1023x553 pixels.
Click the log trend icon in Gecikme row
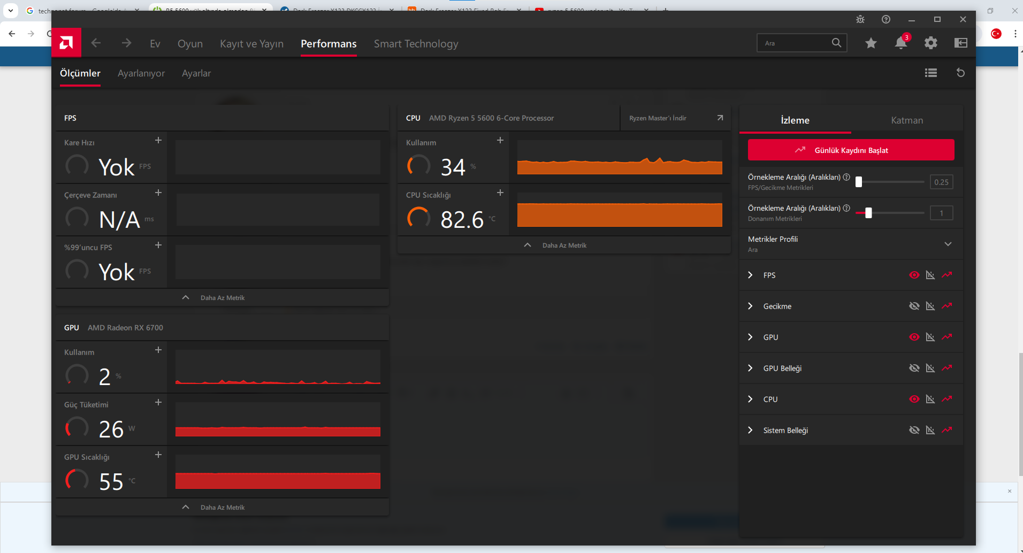click(947, 306)
